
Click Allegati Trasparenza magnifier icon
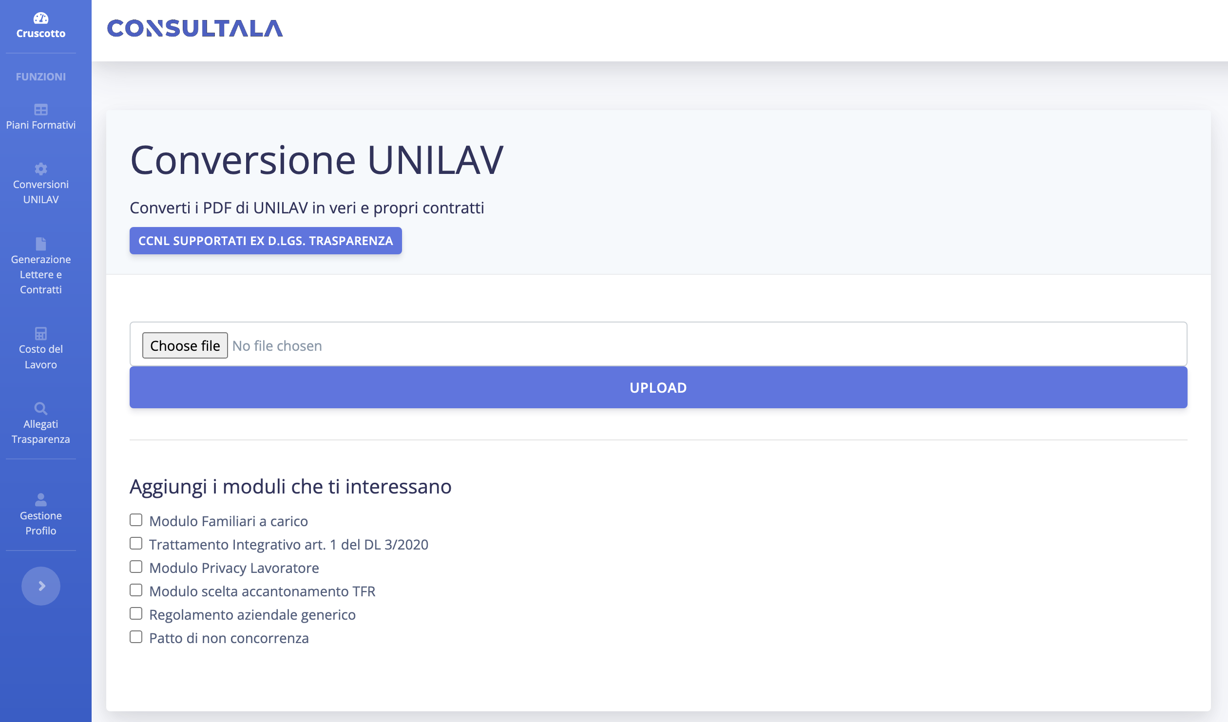41,408
